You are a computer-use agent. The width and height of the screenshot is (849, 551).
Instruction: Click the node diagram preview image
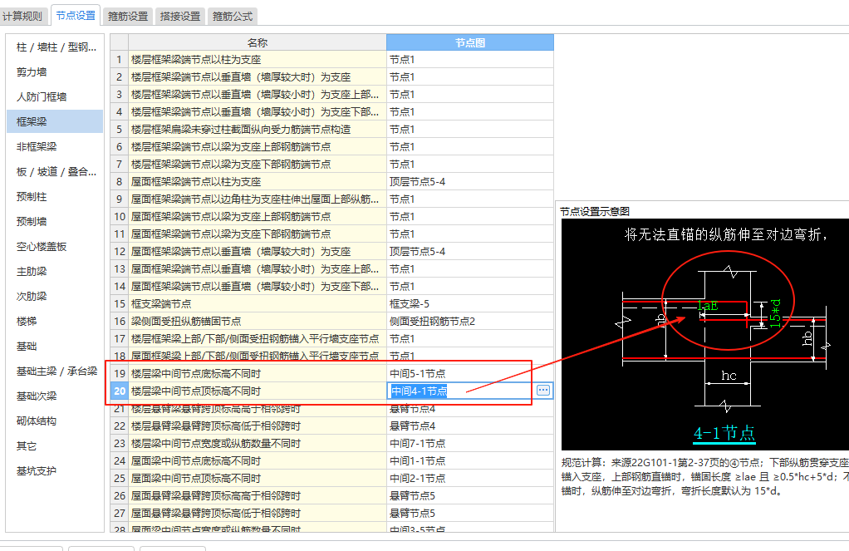[705, 334]
